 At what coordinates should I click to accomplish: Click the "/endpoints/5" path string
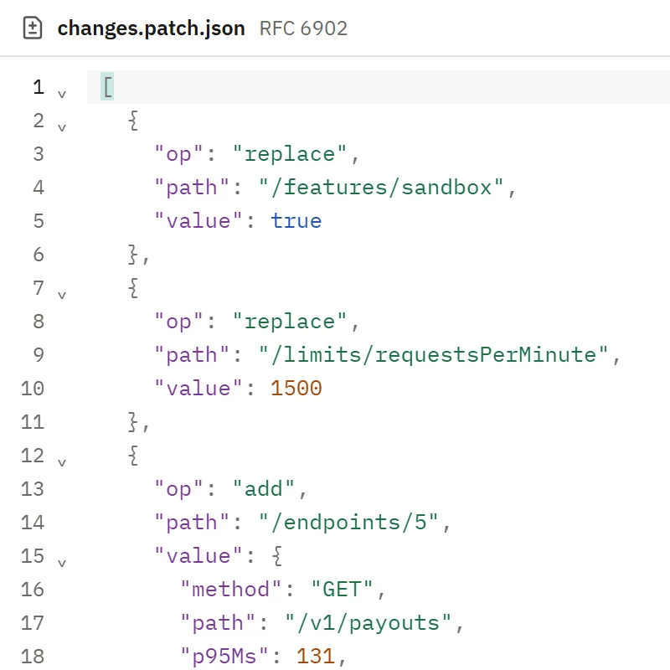348,522
